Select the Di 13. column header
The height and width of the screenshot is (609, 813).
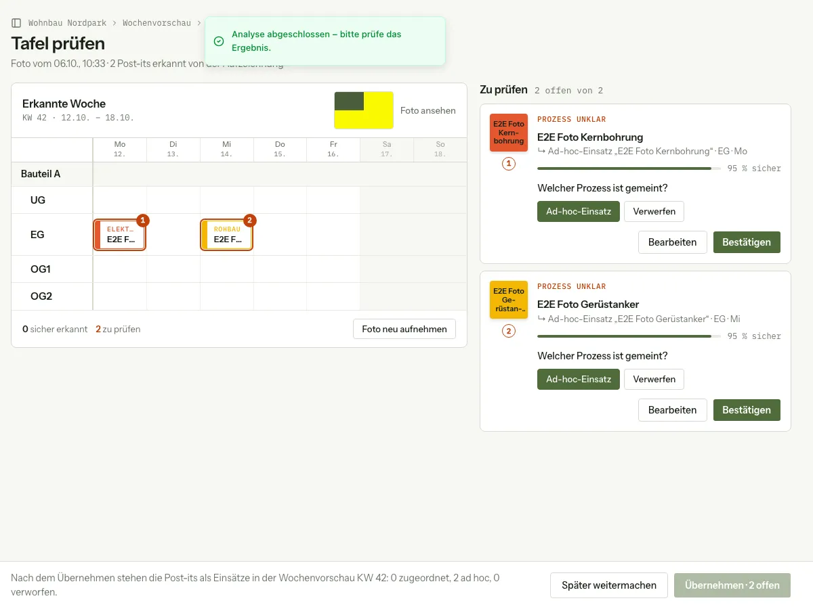tap(173, 150)
